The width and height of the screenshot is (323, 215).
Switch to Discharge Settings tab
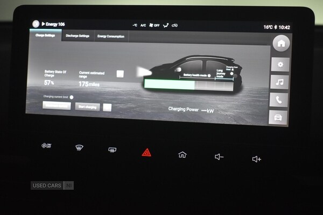coord(78,36)
